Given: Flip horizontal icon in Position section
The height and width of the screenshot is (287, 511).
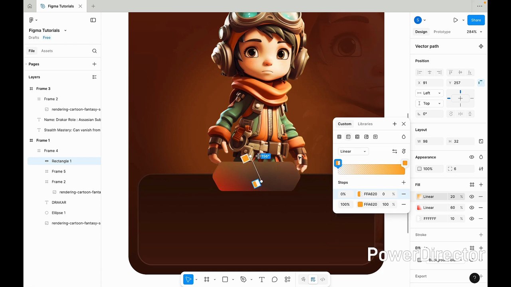Looking at the screenshot, I should (x=460, y=114).
